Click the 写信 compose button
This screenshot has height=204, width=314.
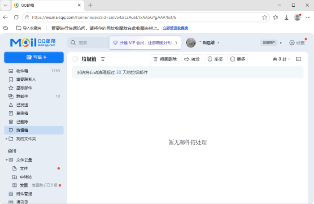click(34, 57)
